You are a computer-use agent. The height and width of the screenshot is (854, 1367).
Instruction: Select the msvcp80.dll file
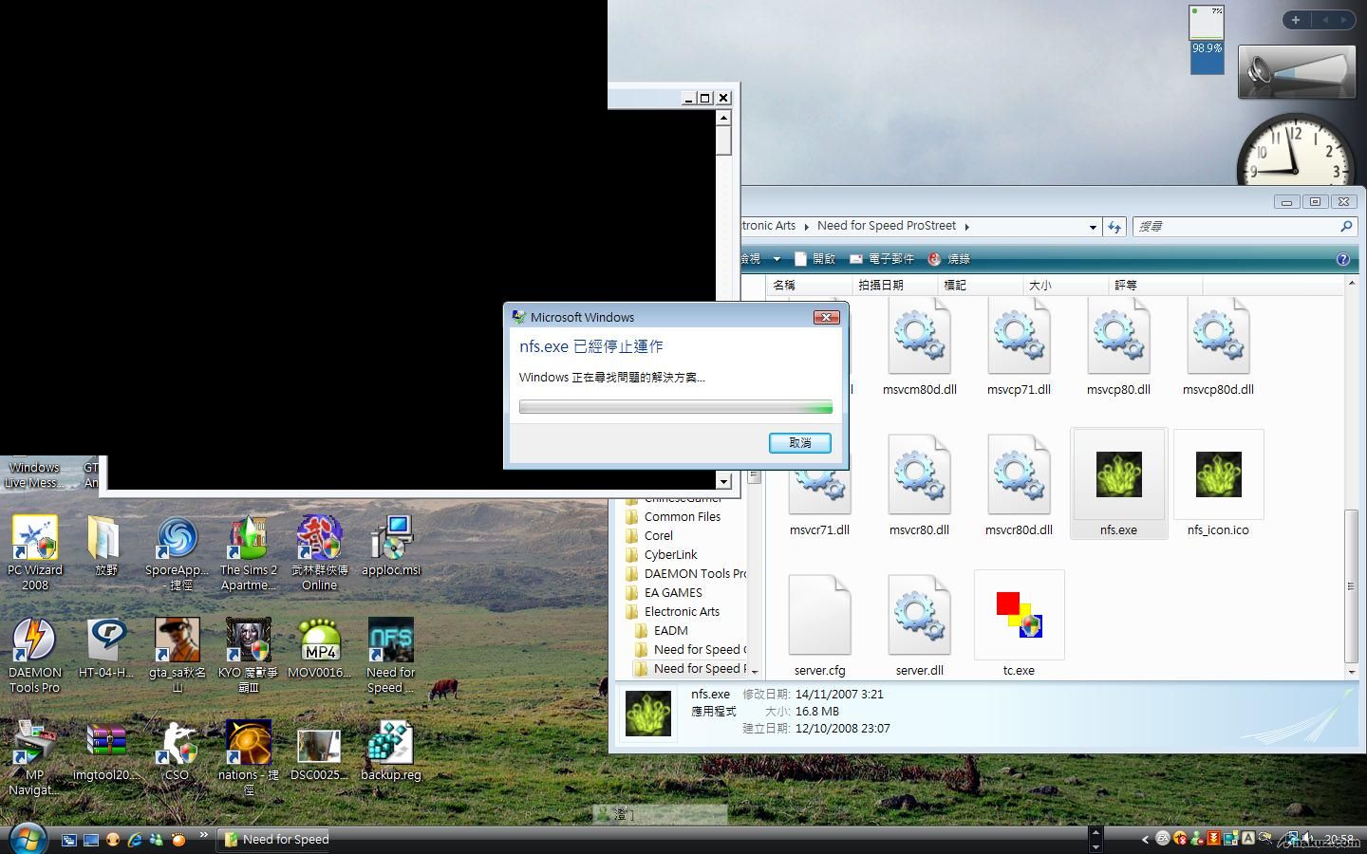coord(1118,345)
